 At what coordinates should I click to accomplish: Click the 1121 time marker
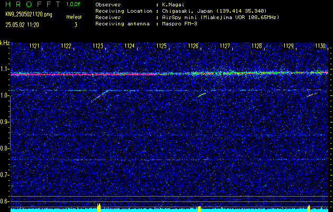coord(34,46)
